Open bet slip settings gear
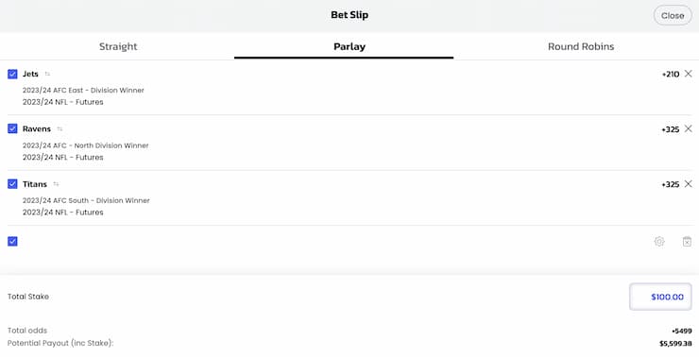Image resolution: width=699 pixels, height=357 pixels. 659,241
